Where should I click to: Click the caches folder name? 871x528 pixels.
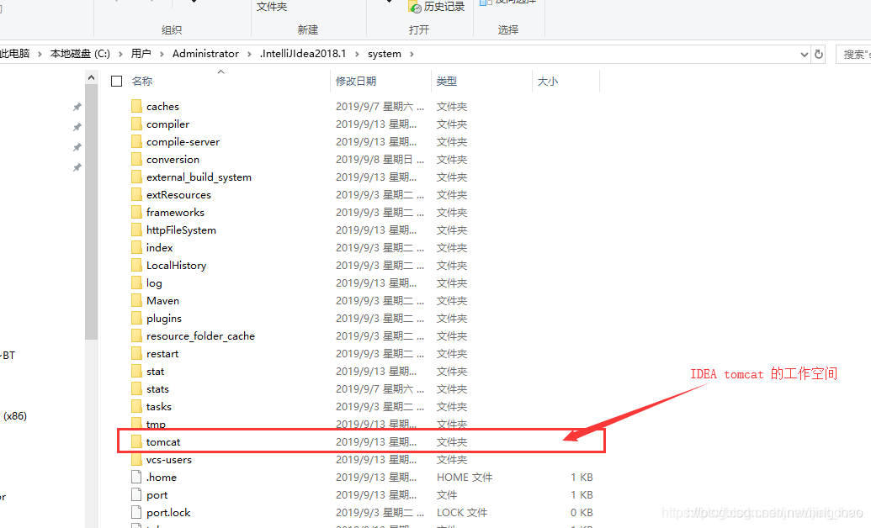[x=162, y=106]
